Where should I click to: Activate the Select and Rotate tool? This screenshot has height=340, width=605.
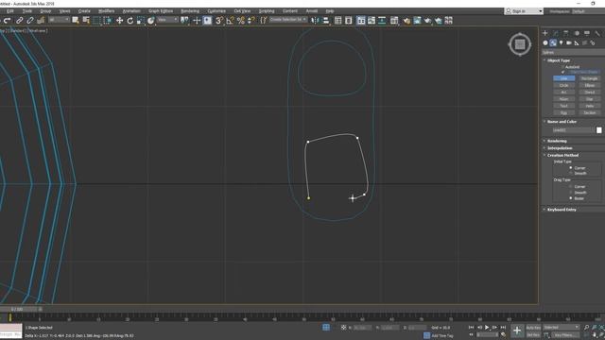click(x=130, y=21)
